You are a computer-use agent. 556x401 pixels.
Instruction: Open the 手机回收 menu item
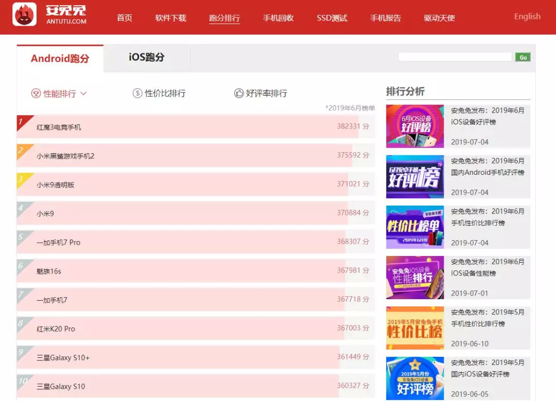pyautogui.click(x=279, y=17)
